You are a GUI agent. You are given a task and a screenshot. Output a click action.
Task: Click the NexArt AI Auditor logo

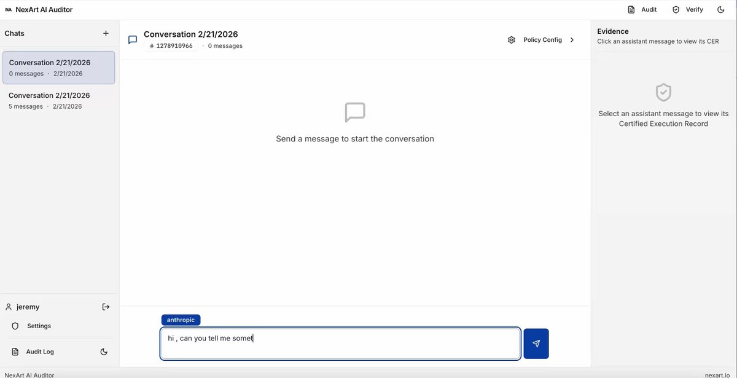[x=39, y=10]
